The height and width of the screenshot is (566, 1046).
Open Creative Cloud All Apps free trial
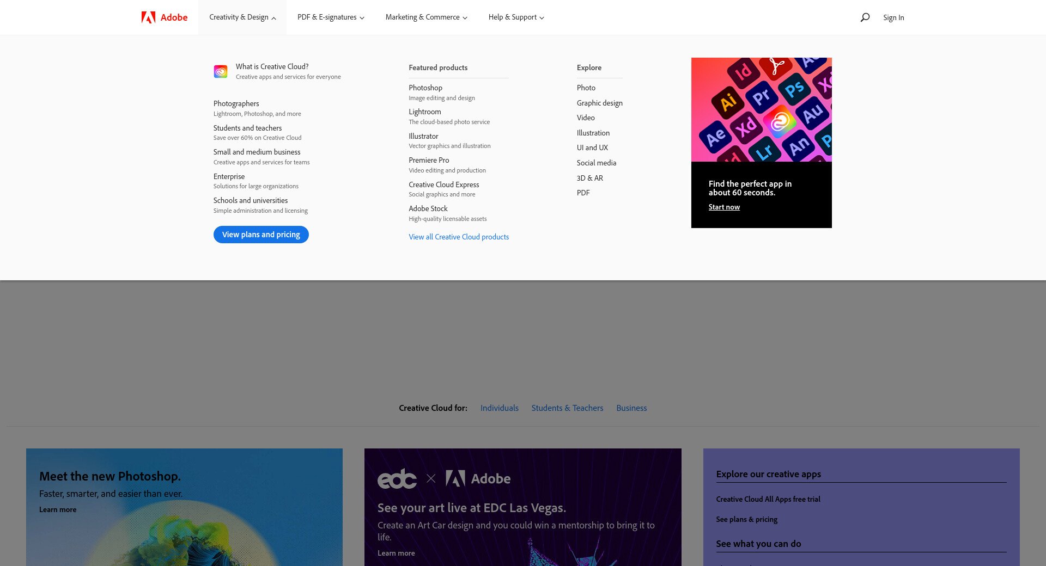tap(768, 499)
